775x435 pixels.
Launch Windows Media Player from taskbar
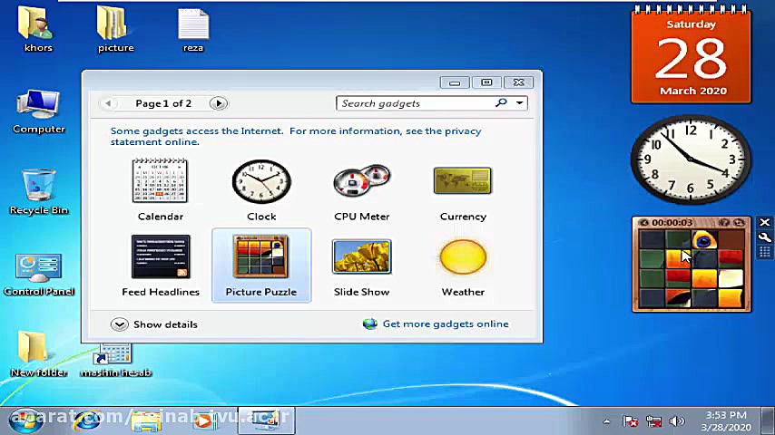203,420
